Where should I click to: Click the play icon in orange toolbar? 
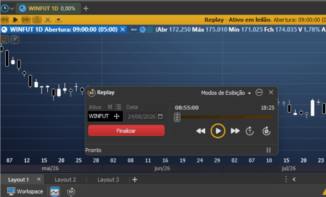click(x=15, y=20)
